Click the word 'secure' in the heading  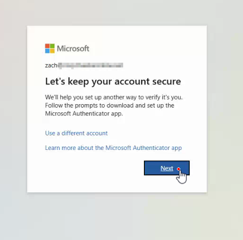coord(167,82)
